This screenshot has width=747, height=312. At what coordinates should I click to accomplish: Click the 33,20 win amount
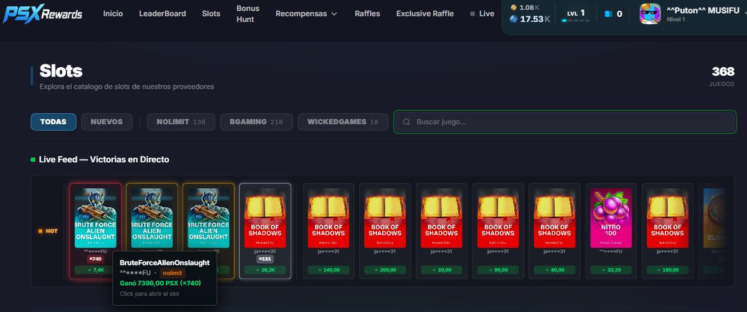coord(611,270)
